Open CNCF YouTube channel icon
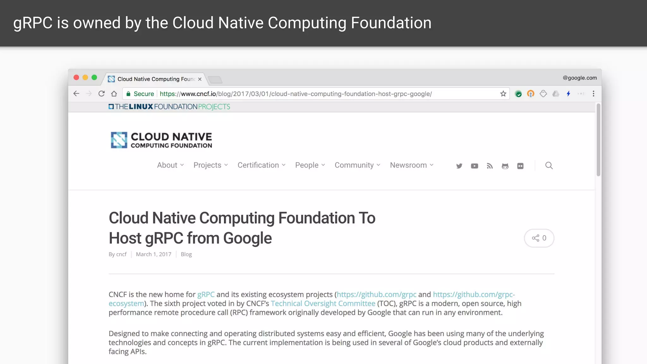This screenshot has width=647, height=364. (x=475, y=166)
